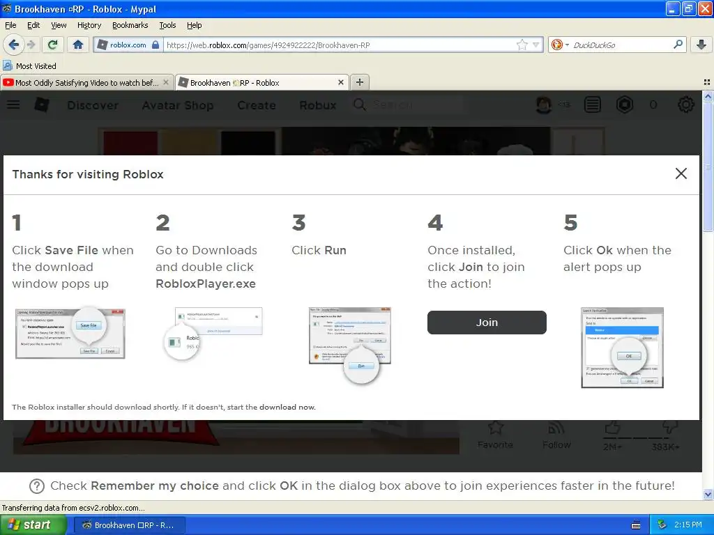Click the RobloxPlayer.exe downloads thumbnail
This screenshot has width=714, height=535.
213,334
